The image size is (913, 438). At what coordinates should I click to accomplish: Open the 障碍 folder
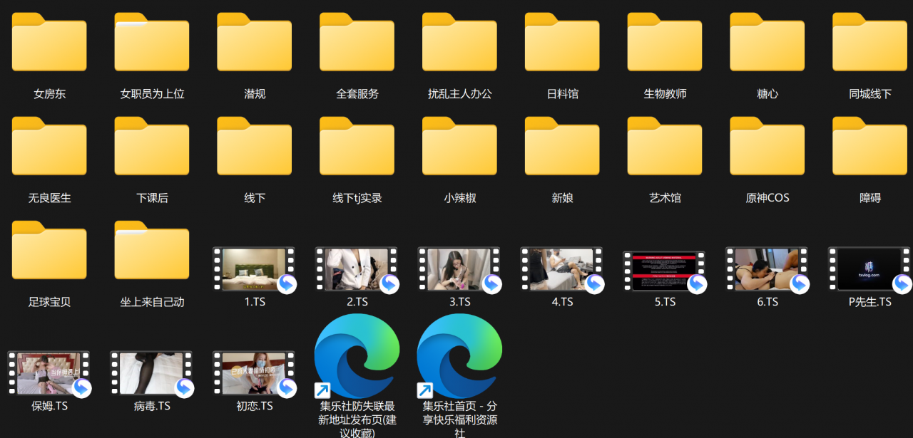(869, 147)
